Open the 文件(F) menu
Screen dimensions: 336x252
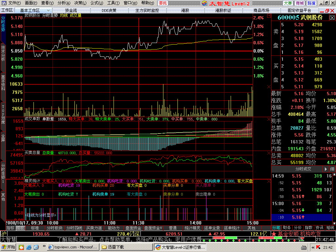(x=14, y=3)
